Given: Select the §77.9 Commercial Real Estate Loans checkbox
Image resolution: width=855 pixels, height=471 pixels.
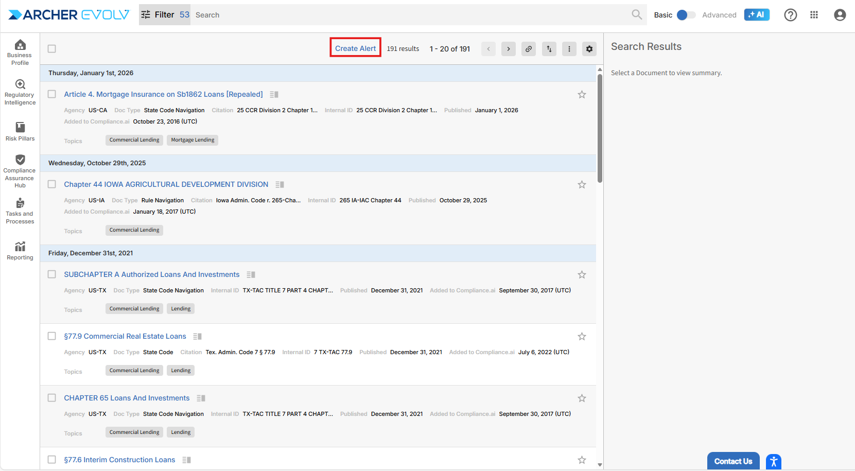Looking at the screenshot, I should click(x=52, y=336).
